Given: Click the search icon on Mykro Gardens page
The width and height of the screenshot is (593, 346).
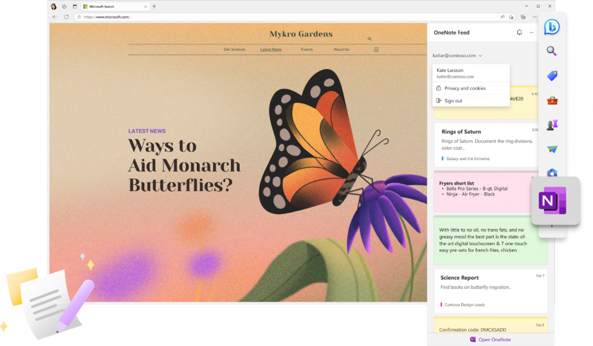Looking at the screenshot, I should pos(369,39).
